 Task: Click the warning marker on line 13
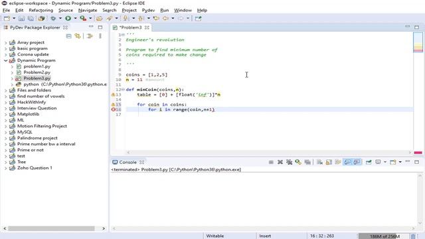click(114, 94)
